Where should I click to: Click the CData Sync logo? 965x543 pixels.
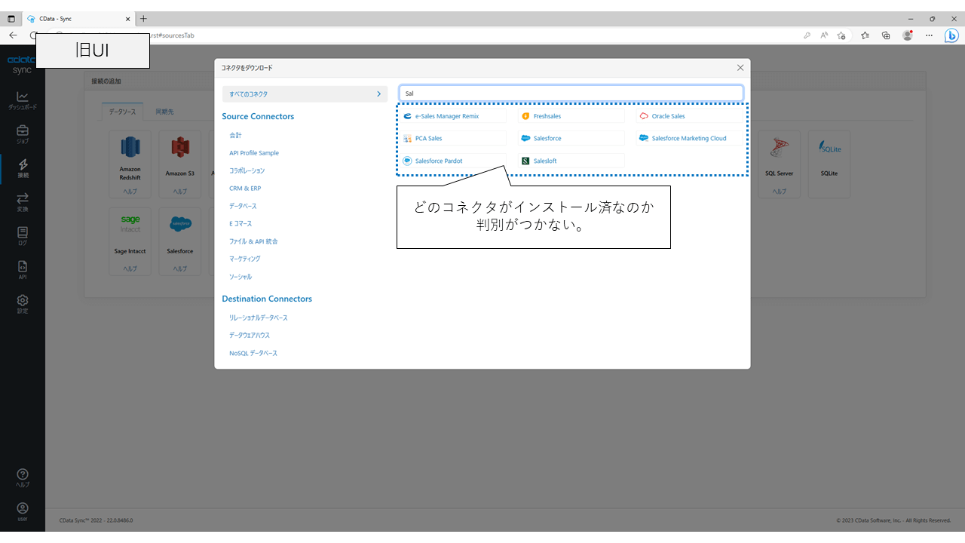pos(21,64)
